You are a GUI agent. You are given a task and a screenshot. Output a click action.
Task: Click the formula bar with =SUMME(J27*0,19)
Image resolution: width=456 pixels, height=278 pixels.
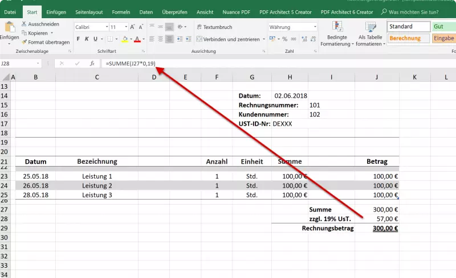point(278,63)
